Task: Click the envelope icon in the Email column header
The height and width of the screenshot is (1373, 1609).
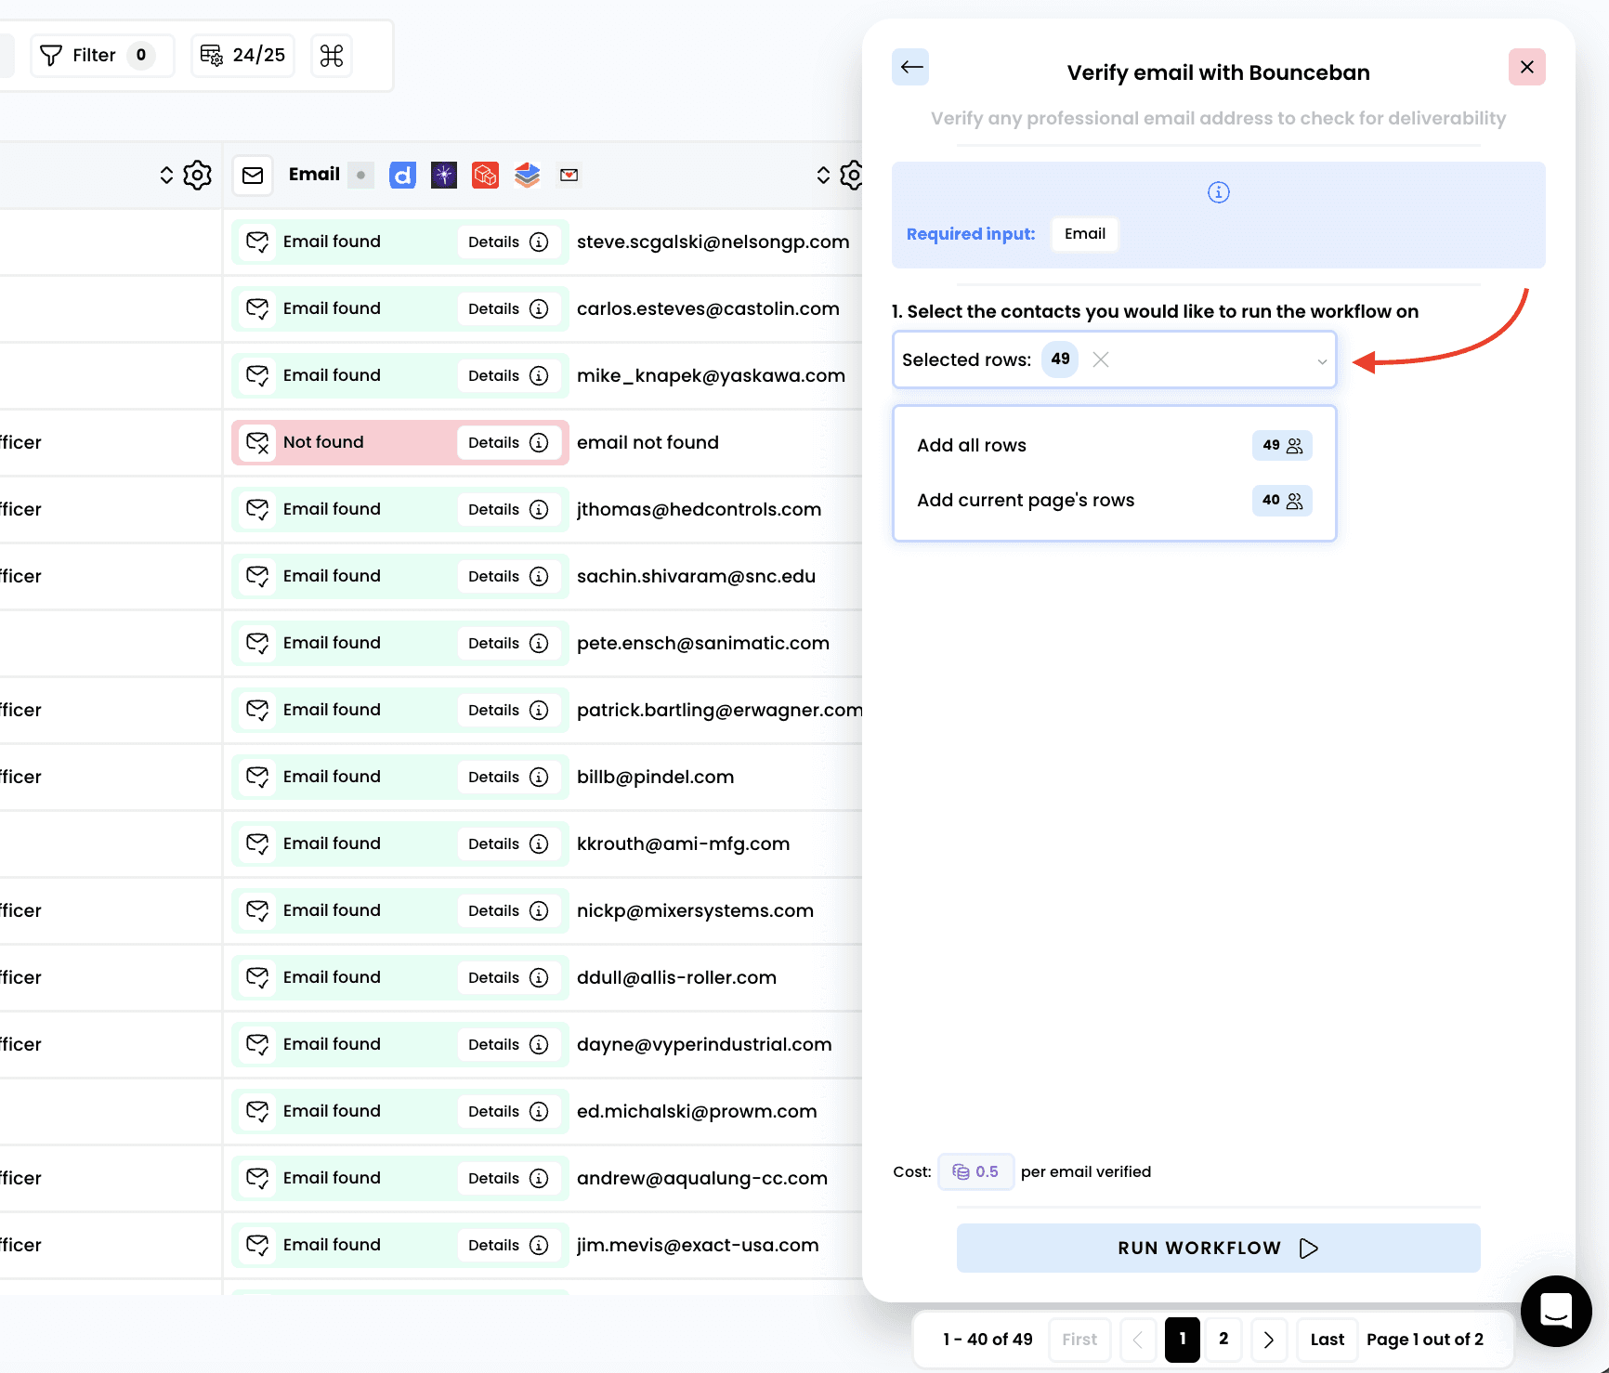Action: click(x=253, y=175)
